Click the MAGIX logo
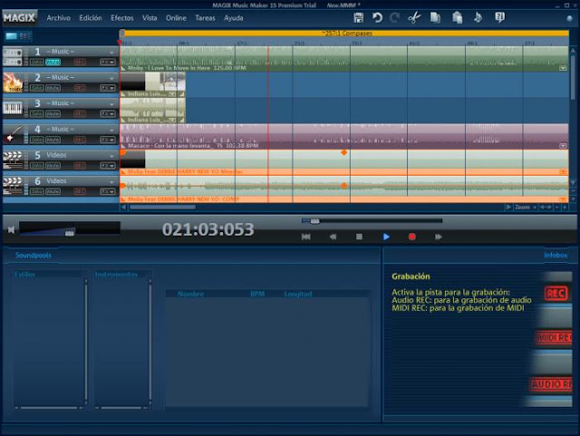This screenshot has width=580, height=436. tap(19, 18)
